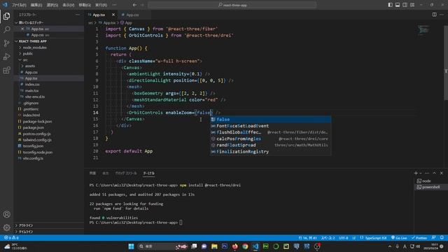
Task: Go back with the navigation arrow
Action: coord(134,5)
